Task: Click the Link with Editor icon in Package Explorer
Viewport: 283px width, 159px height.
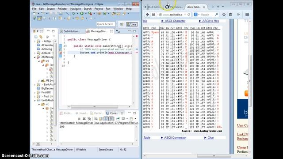Action: pyautogui.click(x=41, y=37)
